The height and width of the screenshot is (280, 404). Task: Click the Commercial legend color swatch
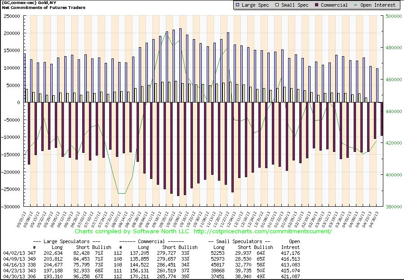[x=317, y=5]
